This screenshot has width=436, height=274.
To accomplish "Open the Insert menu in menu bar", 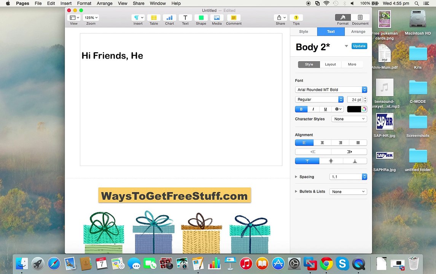I will [66, 3].
